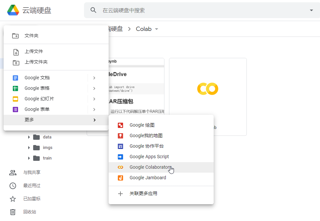Expand the imgs folder tree arrow
Image resolution: width=320 pixels, height=221 pixels.
tap(29, 148)
